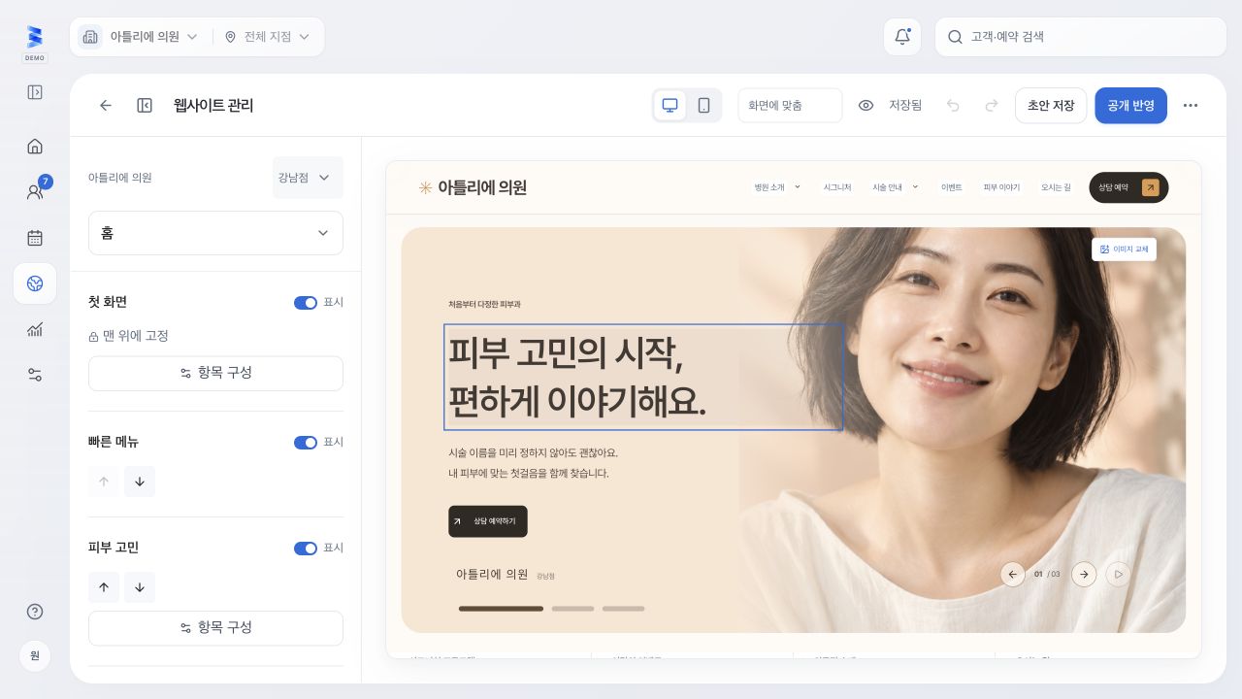Expand the 홈 page dropdown
The image size is (1242, 699).
pyautogui.click(x=215, y=233)
